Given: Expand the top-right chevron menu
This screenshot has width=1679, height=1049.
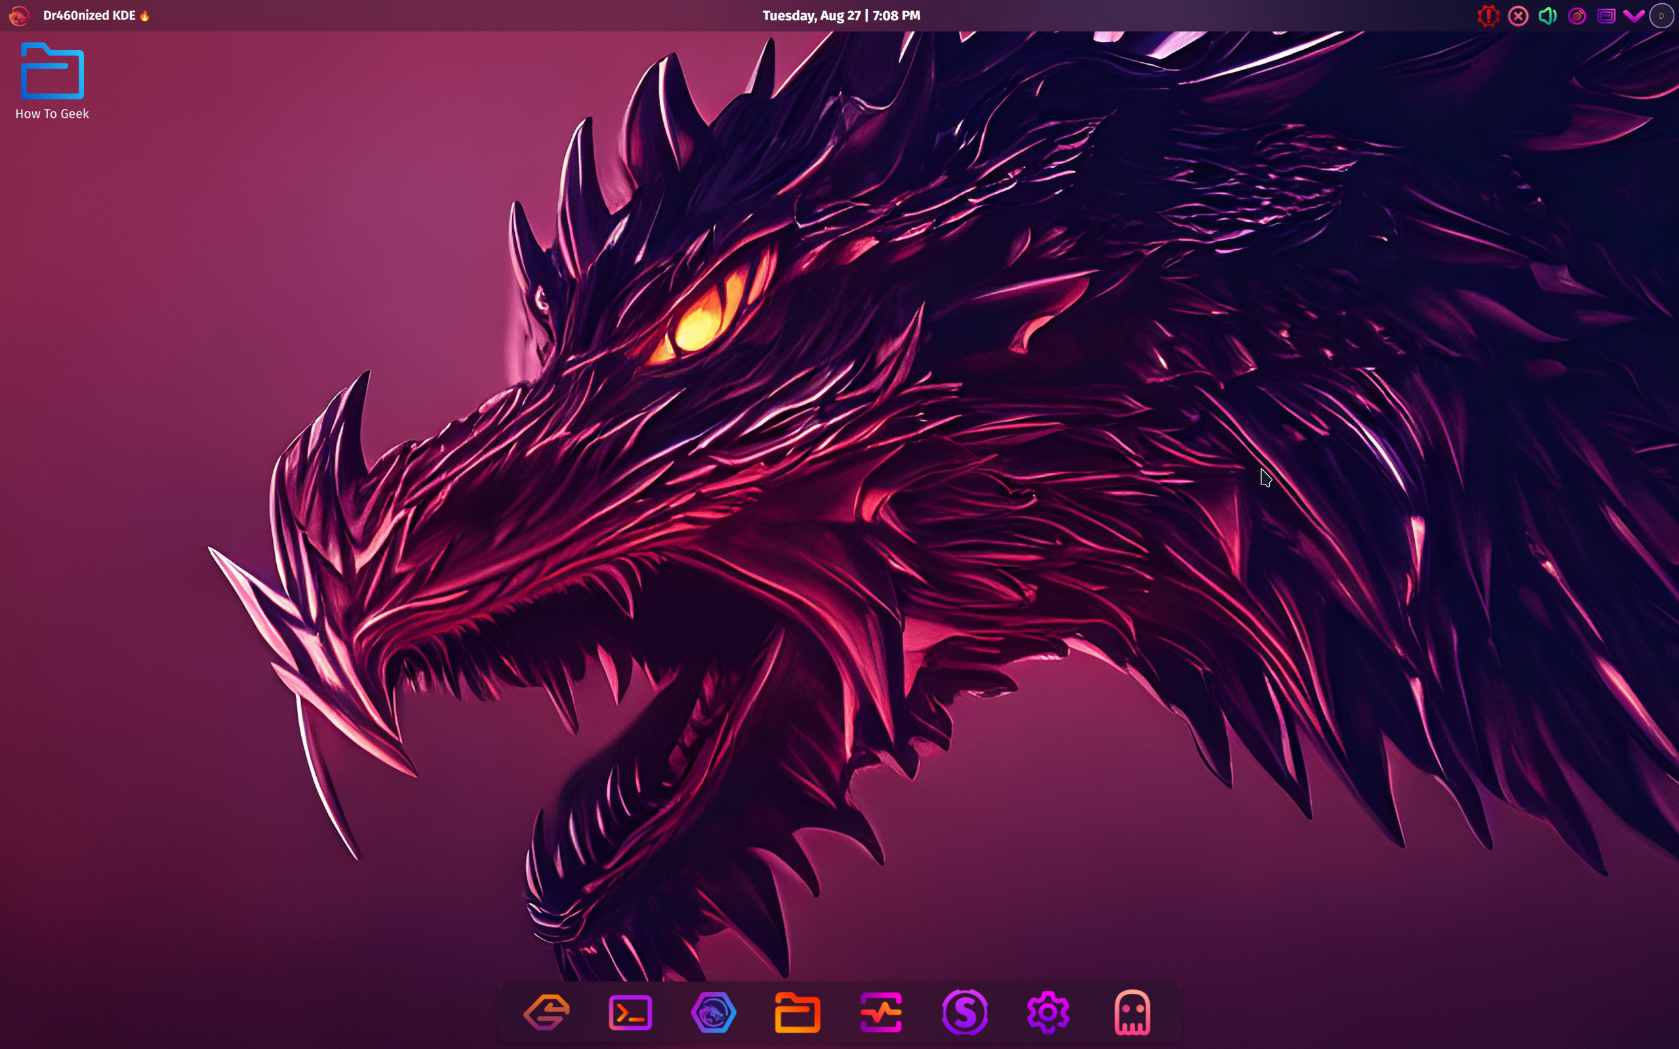Looking at the screenshot, I should (x=1633, y=16).
